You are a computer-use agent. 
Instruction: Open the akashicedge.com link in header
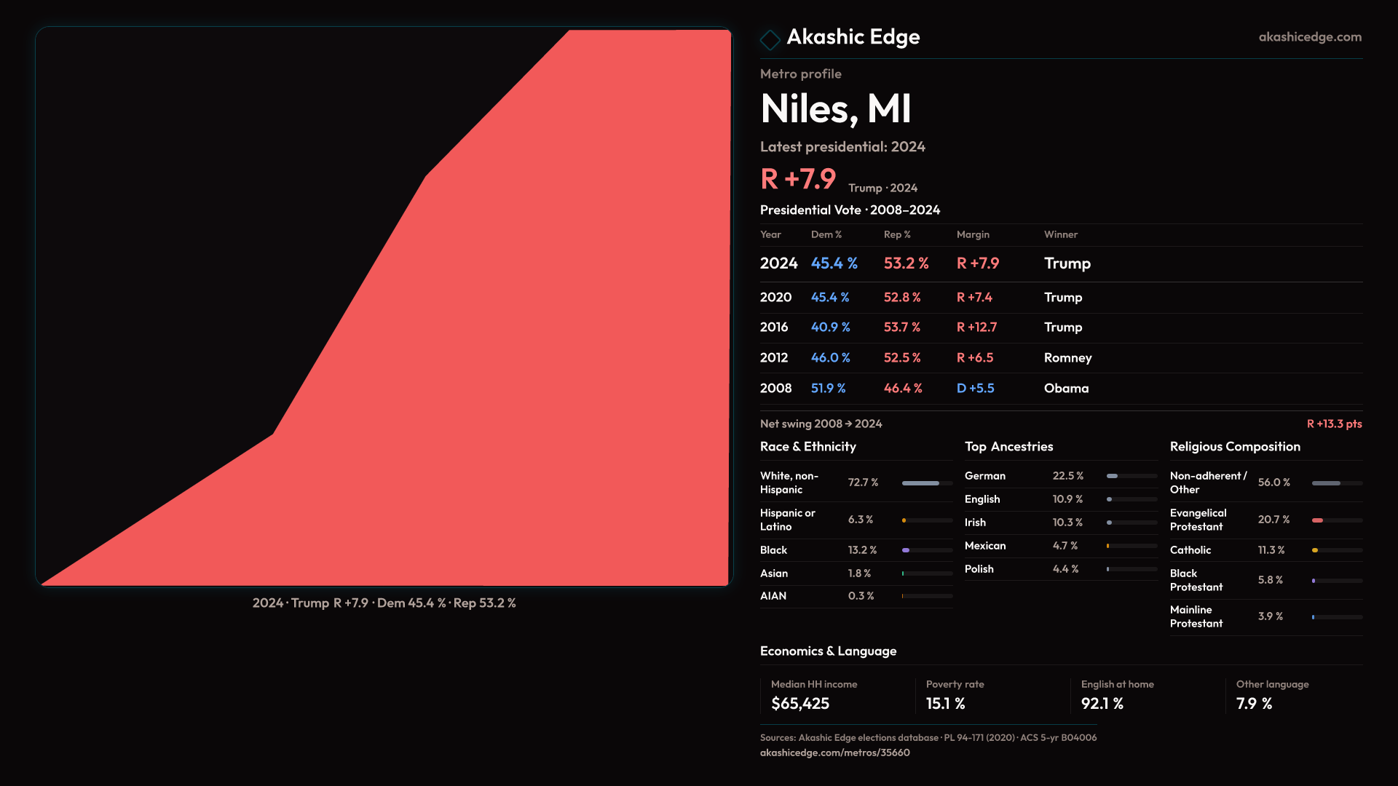click(1309, 37)
